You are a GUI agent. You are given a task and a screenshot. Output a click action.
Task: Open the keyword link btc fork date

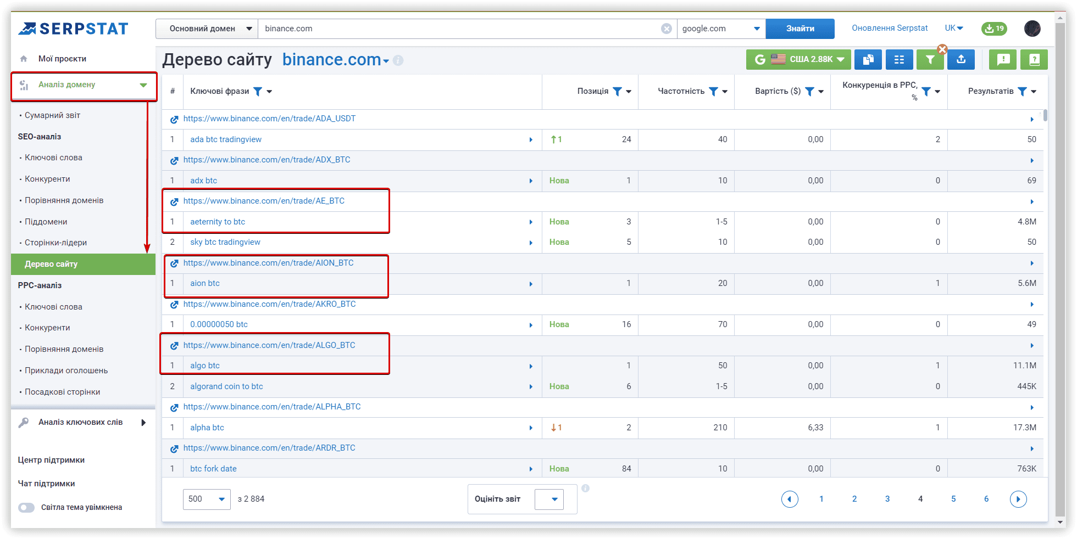(x=213, y=469)
